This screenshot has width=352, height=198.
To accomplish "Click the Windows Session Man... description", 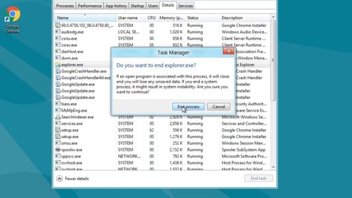I will pyautogui.click(x=244, y=143).
